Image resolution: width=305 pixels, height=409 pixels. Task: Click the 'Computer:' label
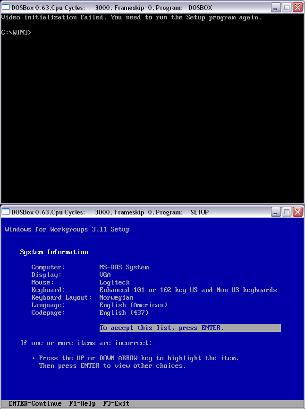(x=49, y=267)
